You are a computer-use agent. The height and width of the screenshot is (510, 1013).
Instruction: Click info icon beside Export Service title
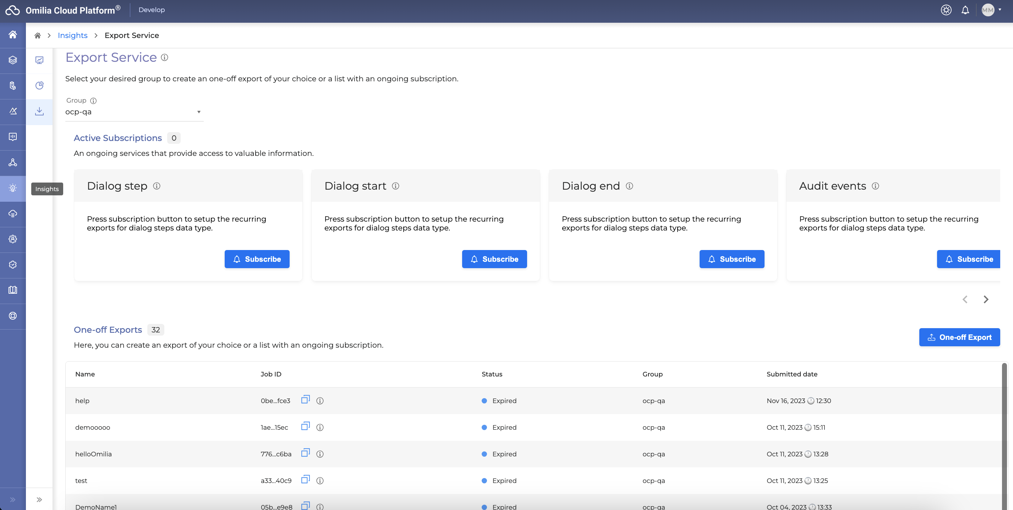coord(164,58)
